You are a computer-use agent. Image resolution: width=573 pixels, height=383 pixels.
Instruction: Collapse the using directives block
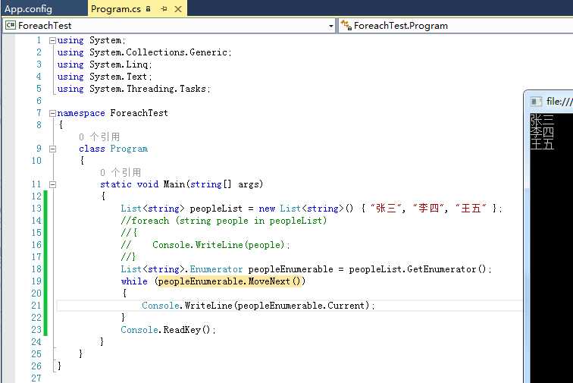(x=52, y=41)
